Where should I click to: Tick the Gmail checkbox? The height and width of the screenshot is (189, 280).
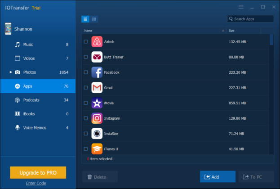tap(86, 88)
